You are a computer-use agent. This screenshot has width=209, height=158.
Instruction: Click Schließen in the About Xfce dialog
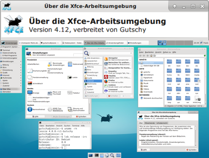[192, 150]
